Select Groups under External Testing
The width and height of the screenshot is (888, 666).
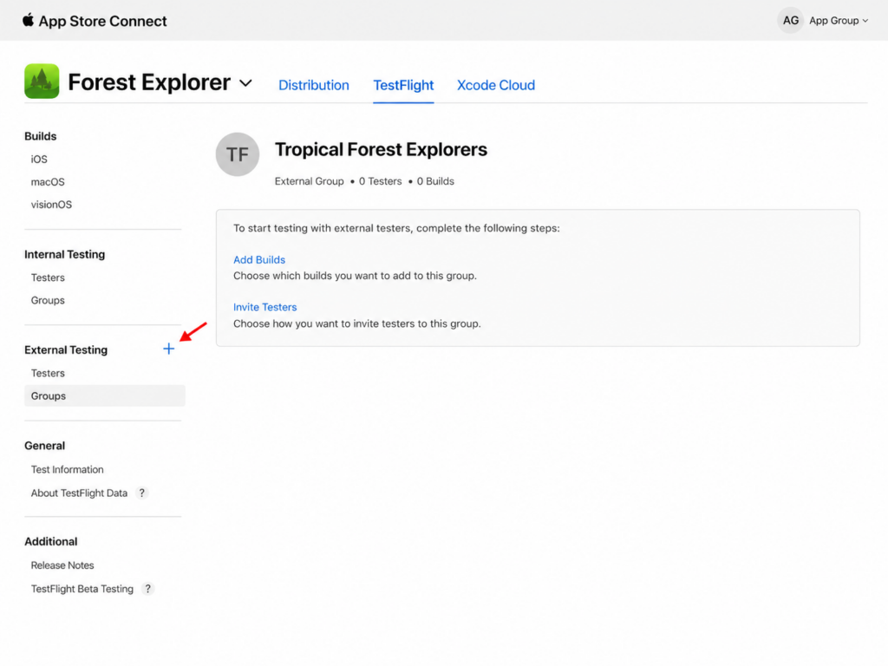(x=105, y=395)
